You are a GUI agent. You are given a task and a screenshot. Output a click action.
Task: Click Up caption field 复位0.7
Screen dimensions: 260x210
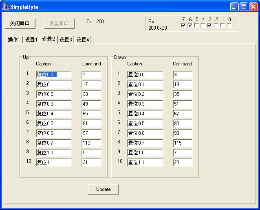[54, 143]
